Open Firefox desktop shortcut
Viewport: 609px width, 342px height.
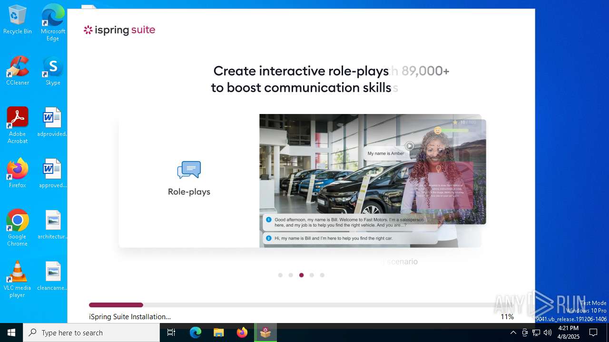click(18, 173)
